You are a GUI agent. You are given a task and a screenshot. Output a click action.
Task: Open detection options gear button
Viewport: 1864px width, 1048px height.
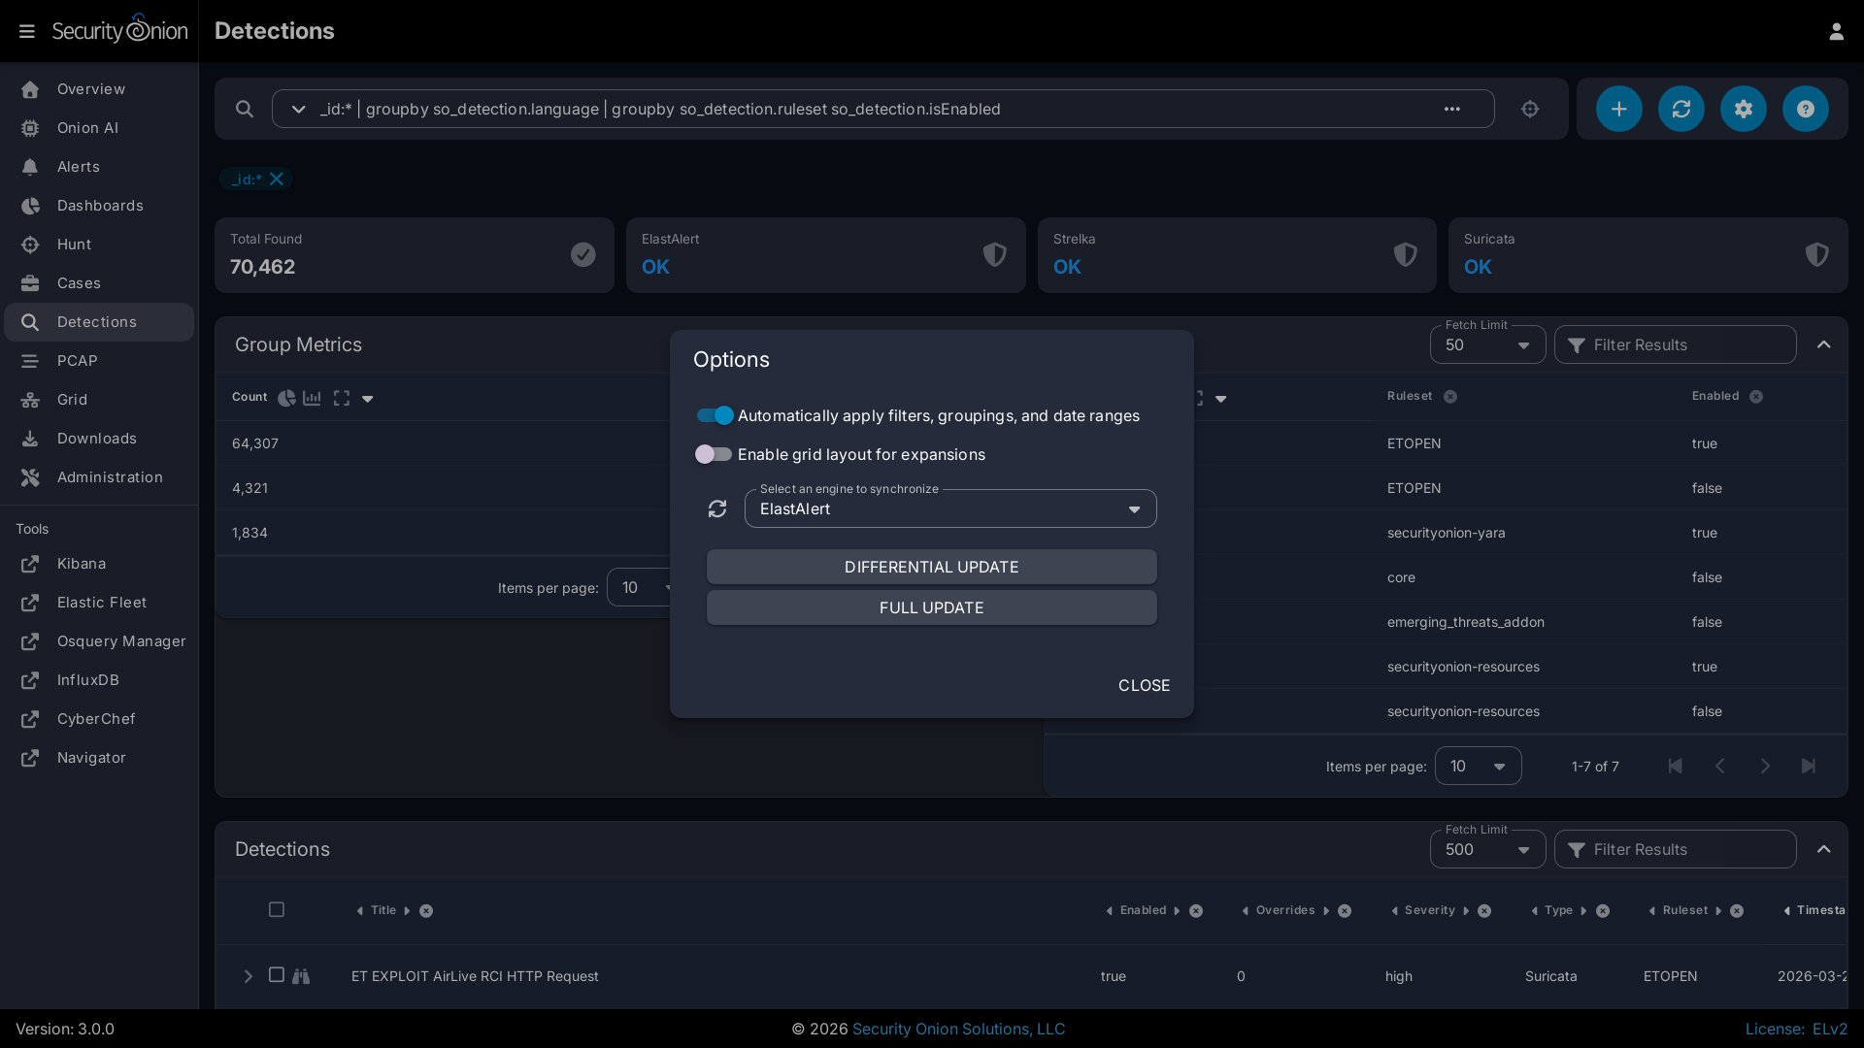[x=1743, y=109]
